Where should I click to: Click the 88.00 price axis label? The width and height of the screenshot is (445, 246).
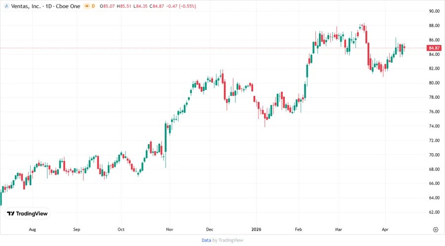(434, 26)
